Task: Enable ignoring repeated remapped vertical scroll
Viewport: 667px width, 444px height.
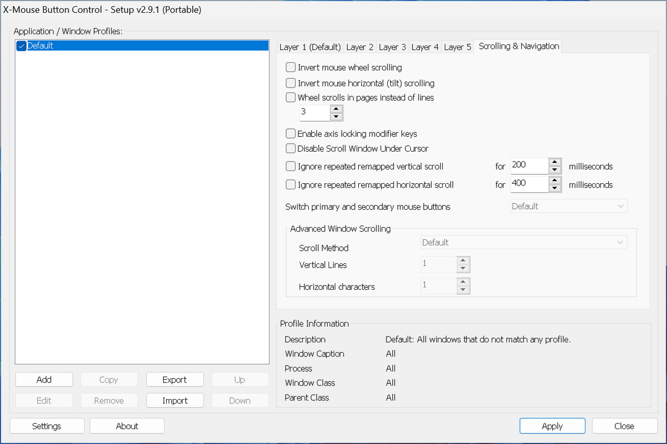Action: click(290, 166)
